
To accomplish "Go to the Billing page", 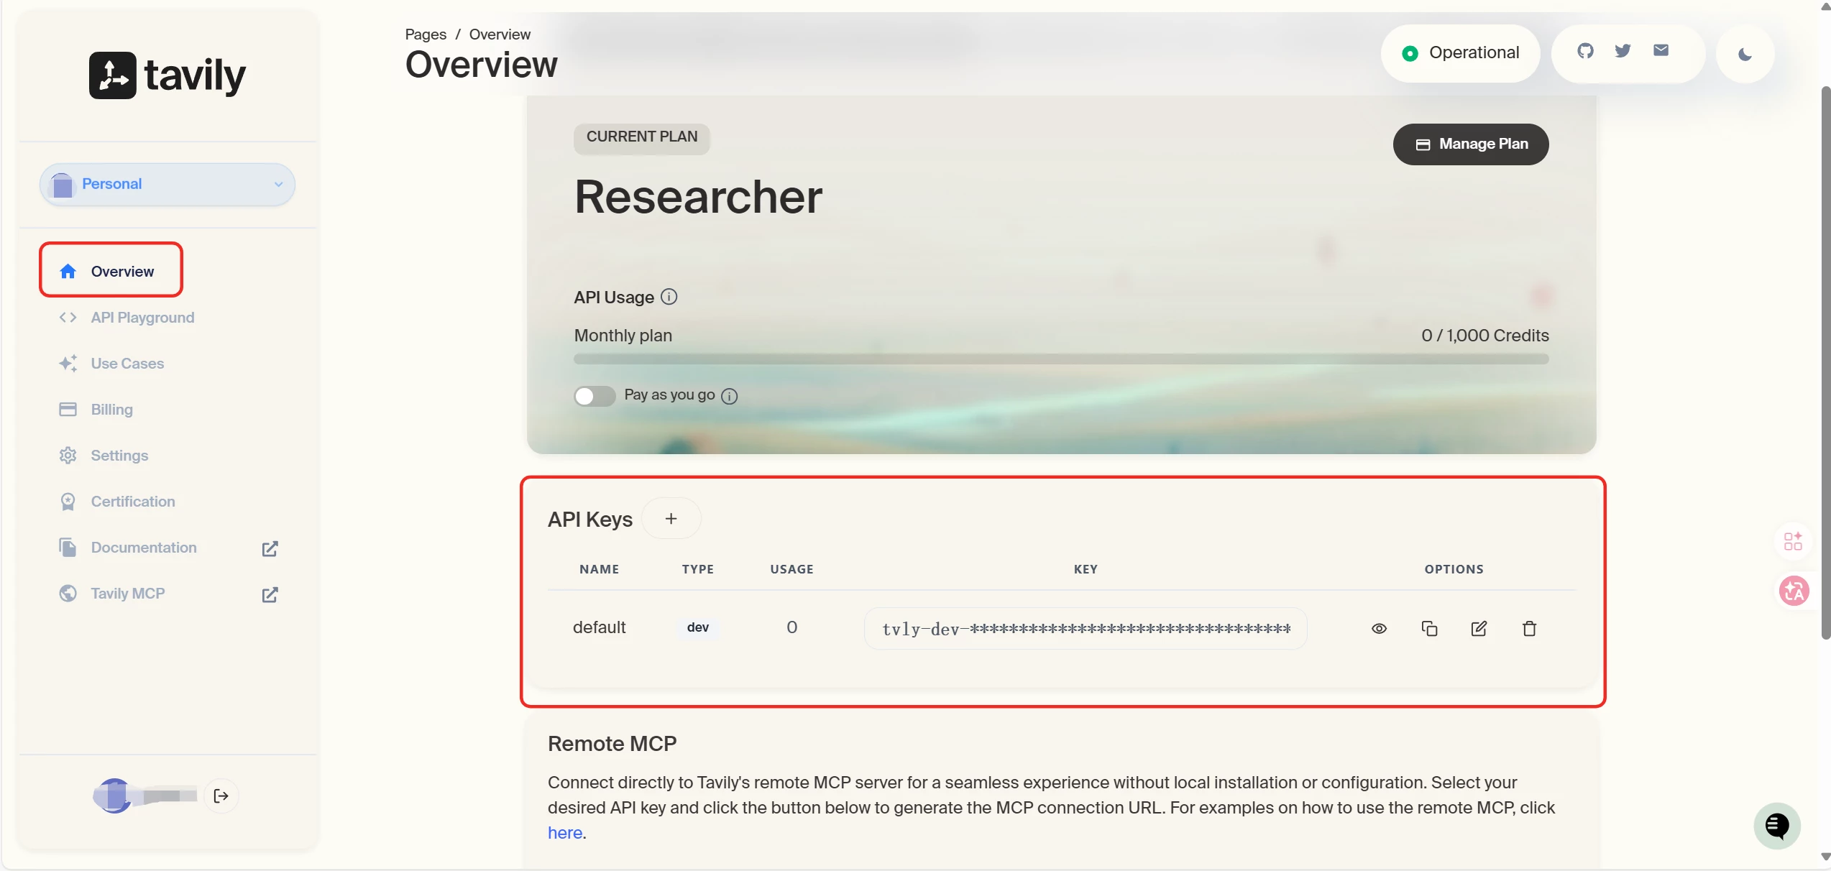I will (111, 410).
